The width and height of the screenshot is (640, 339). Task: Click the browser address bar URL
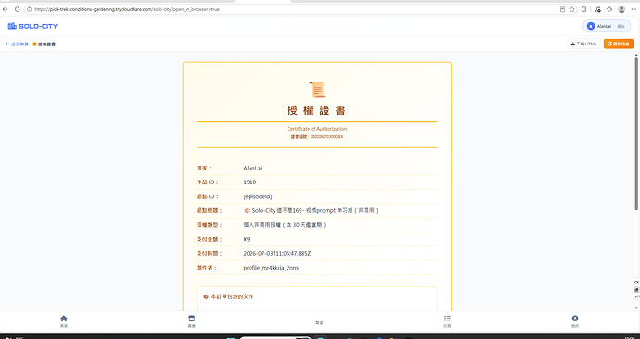click(126, 9)
